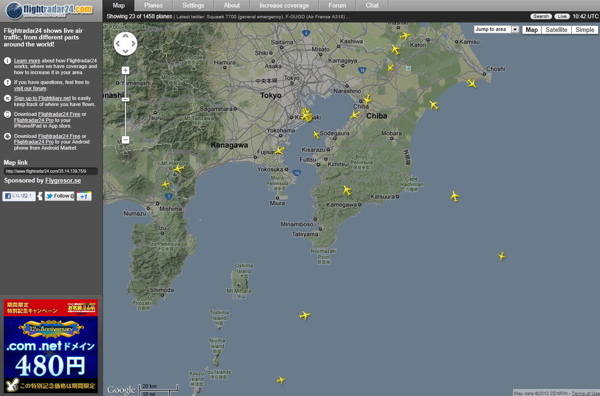Pan the map up with the arrow control
The width and height of the screenshot is (600, 396).
pos(125,36)
